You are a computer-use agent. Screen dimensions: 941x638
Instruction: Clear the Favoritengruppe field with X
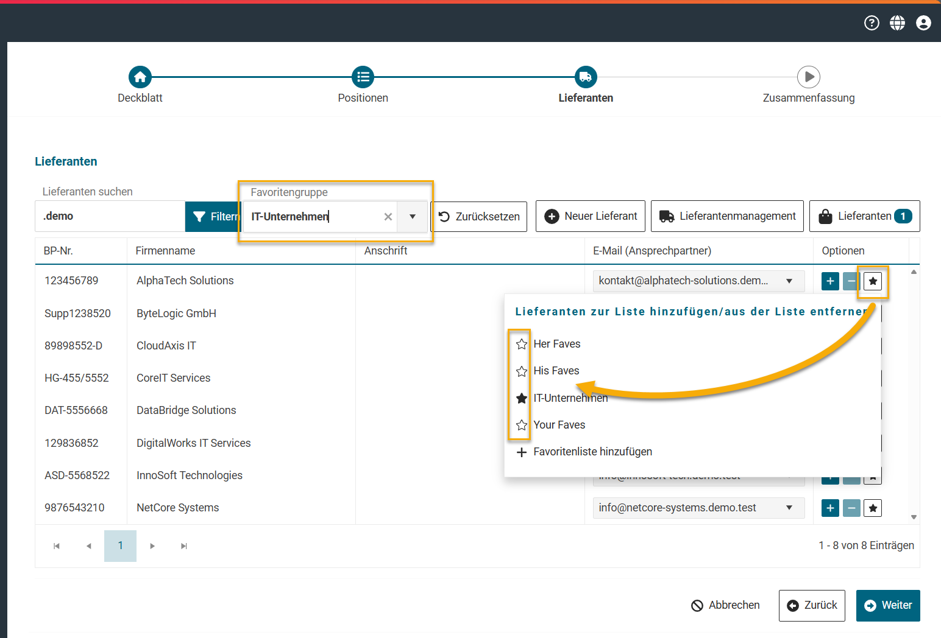[388, 217]
